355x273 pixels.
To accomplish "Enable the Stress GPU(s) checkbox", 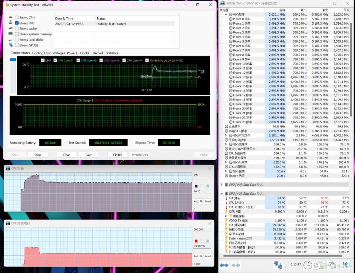I will [x=17, y=45].
